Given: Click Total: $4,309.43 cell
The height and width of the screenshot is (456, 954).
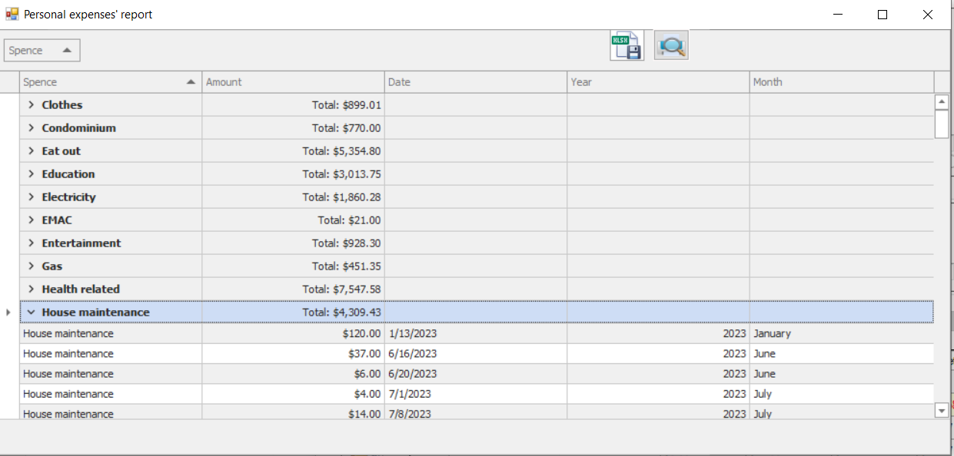Looking at the screenshot, I should 293,312.
